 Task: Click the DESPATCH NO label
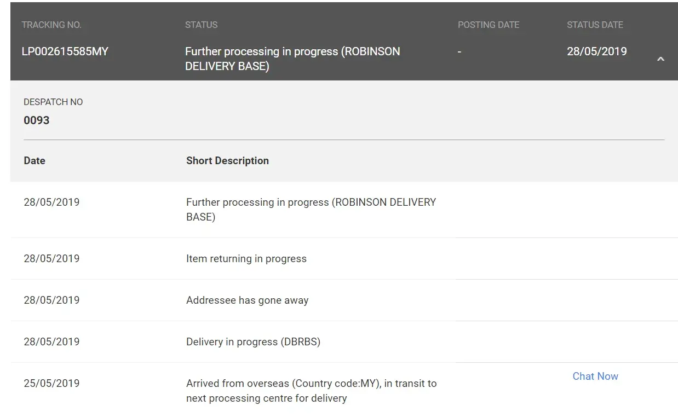(x=53, y=102)
